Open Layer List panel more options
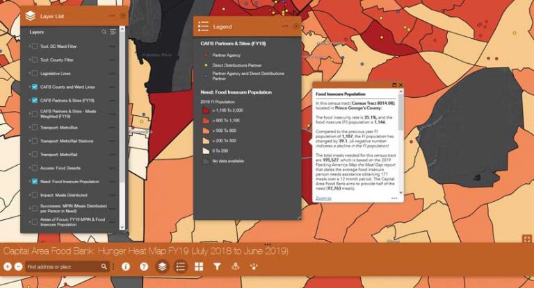The height and width of the screenshot is (288, 534). pos(112,16)
